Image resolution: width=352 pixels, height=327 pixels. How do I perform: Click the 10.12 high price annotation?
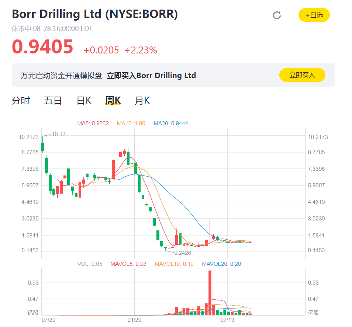tap(59, 134)
